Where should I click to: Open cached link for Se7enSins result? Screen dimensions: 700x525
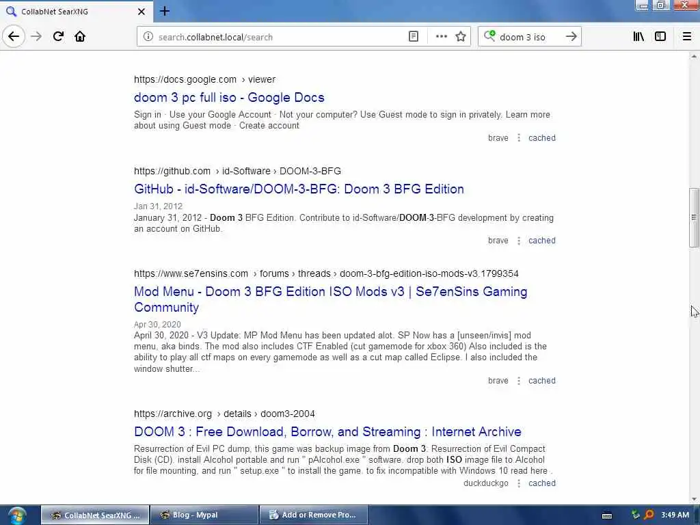pyautogui.click(x=542, y=381)
